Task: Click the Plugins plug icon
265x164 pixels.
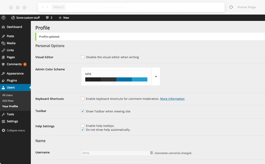Action: (x=3, y=81)
